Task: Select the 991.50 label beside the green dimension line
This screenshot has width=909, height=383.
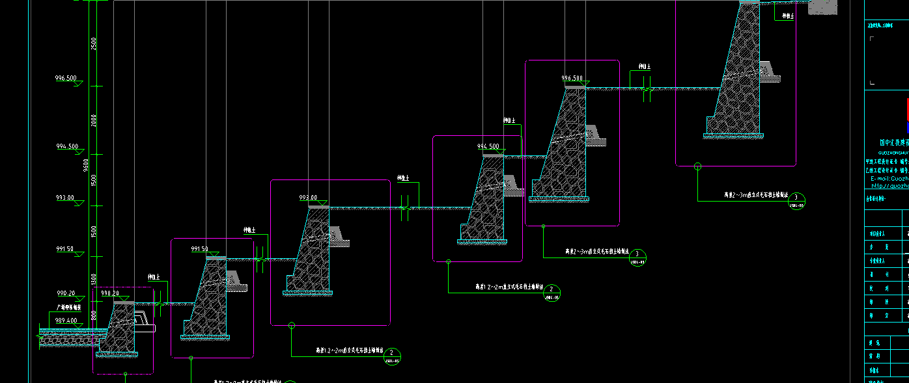Action: (66, 249)
